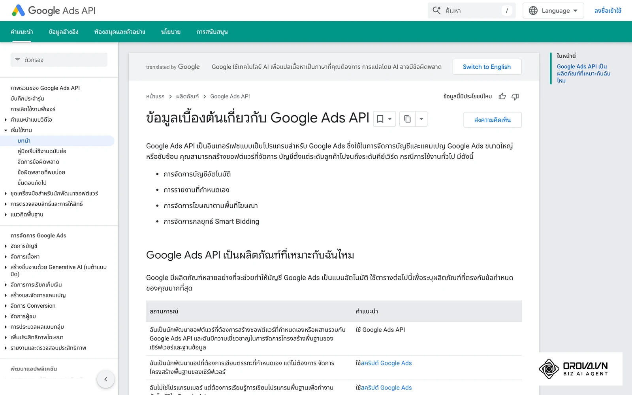Expand การประมวลผลแบบกลุ่ม section
This screenshot has width=632, height=395.
click(6, 327)
